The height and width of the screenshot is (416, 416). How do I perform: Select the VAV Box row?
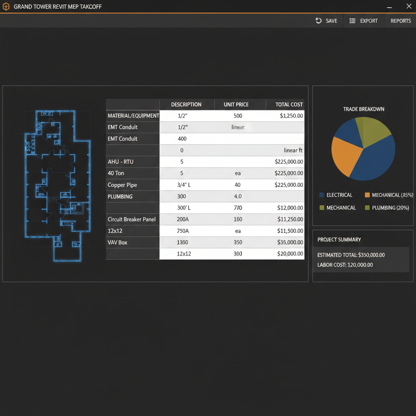(205, 242)
